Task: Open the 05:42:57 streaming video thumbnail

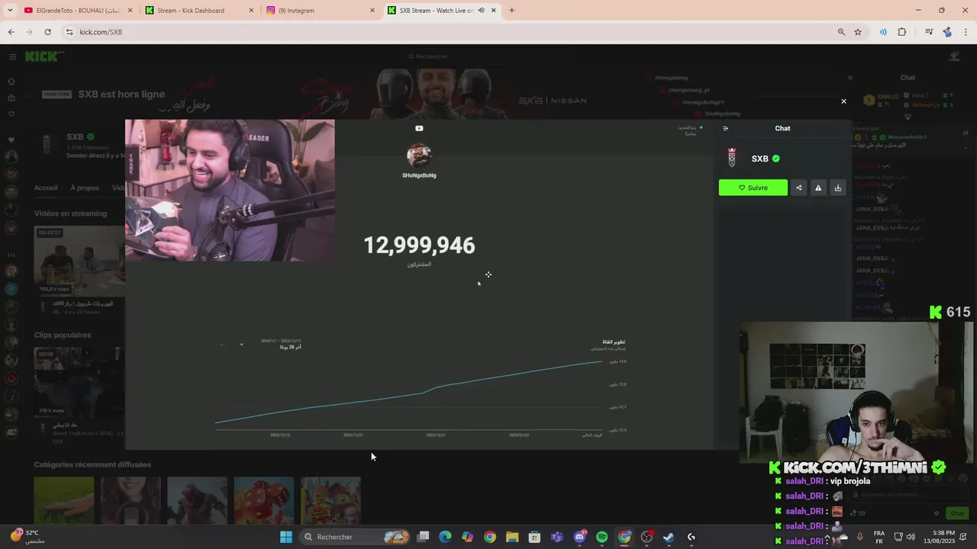Action: tap(79, 260)
